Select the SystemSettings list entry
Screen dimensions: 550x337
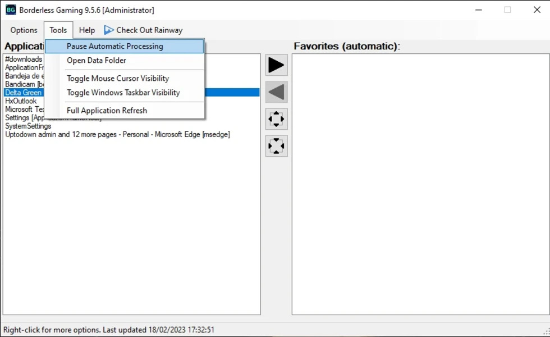[x=28, y=126]
